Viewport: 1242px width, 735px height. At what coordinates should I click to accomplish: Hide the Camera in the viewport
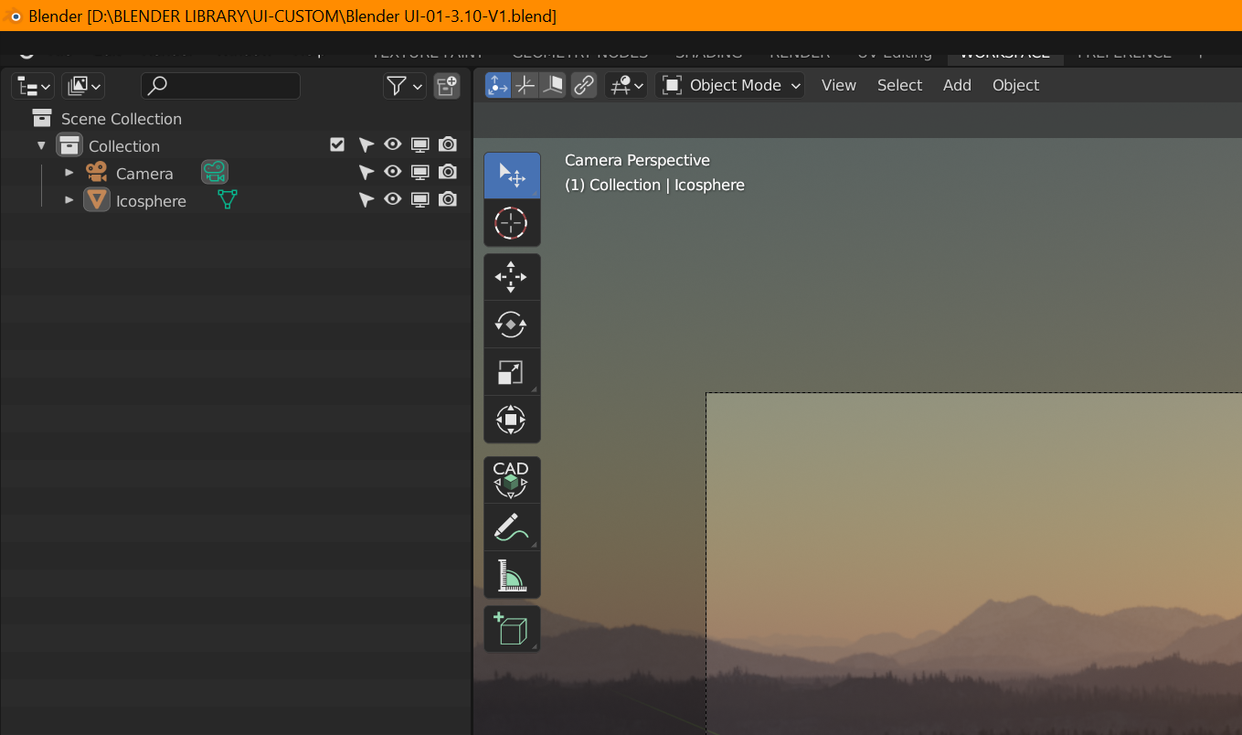(x=393, y=172)
